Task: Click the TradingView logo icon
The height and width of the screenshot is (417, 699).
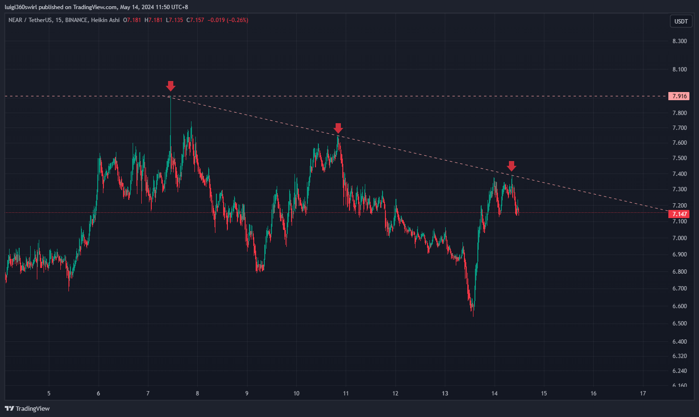Action: [9, 408]
